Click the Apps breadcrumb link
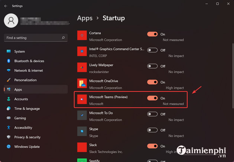Image resolution: width=234 pixels, height=162 pixels. click(85, 18)
